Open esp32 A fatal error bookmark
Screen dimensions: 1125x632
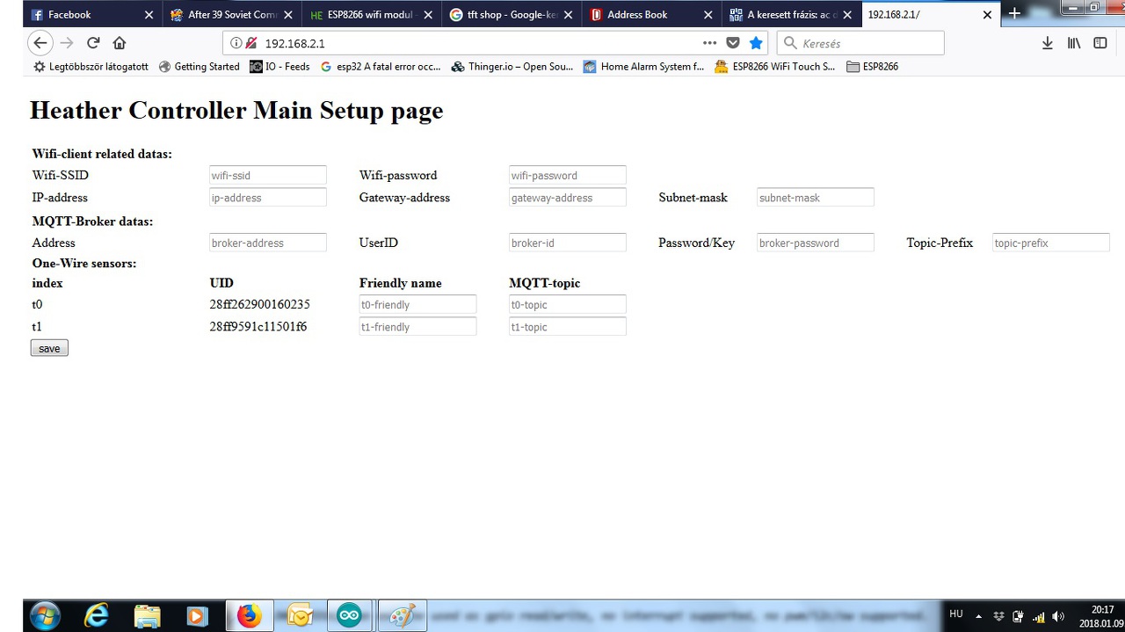point(381,67)
